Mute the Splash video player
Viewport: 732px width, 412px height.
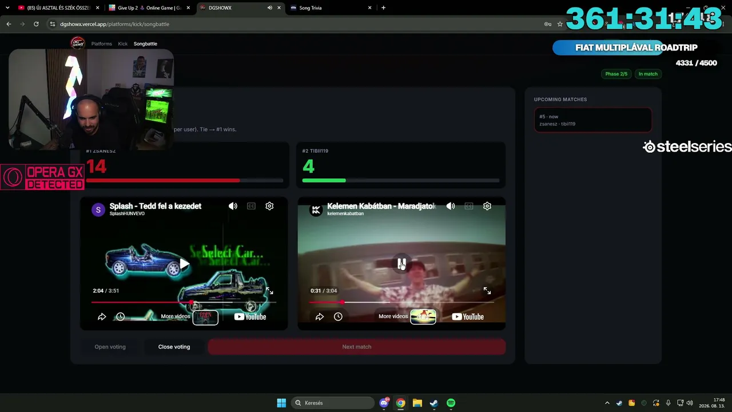click(x=233, y=206)
